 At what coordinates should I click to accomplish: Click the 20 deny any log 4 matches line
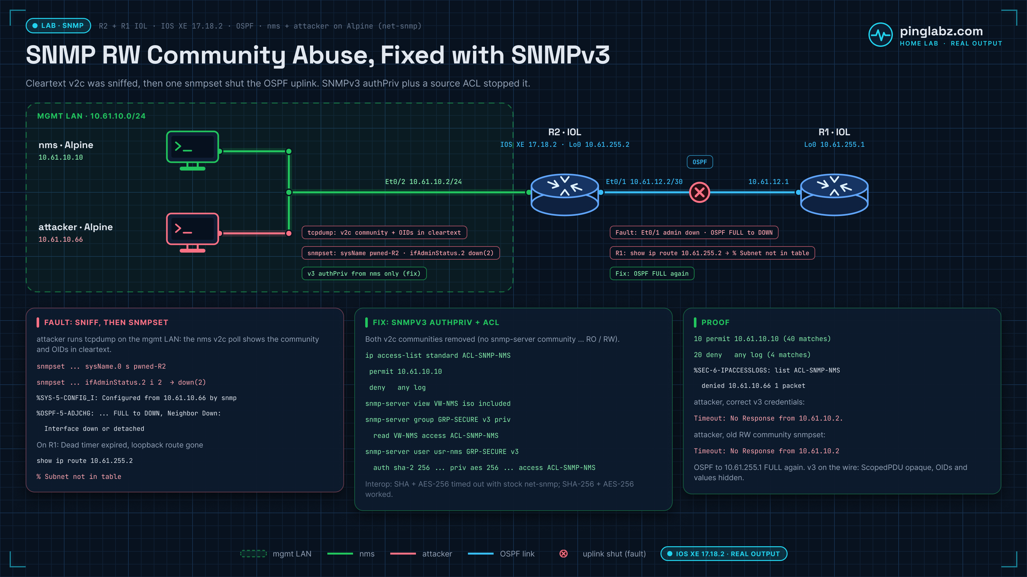point(752,355)
